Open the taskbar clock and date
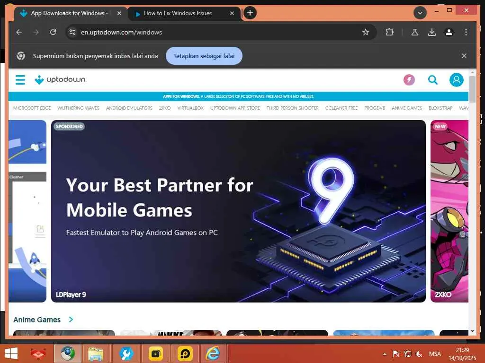Viewport: 485px width, 363px height. (x=462, y=354)
